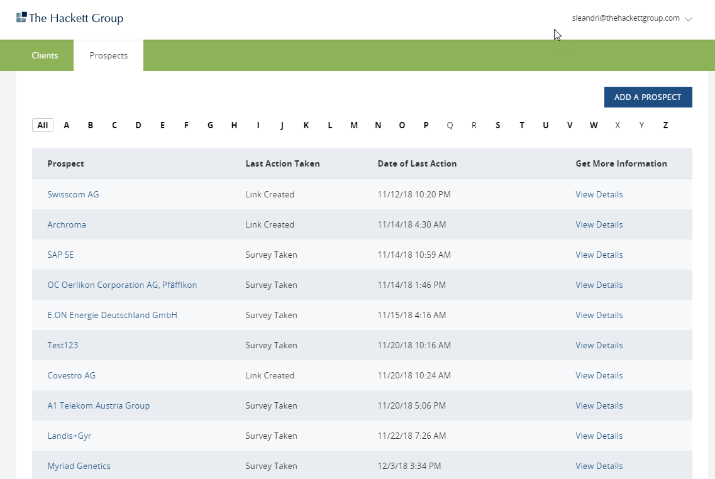Open the Test123 prospect
The width and height of the screenshot is (715, 479).
(62, 345)
